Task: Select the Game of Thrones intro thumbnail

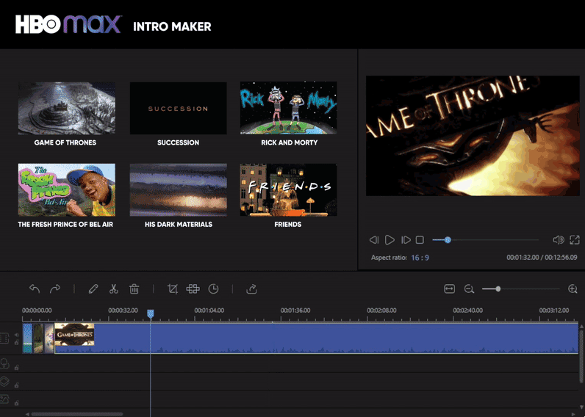Action: click(67, 108)
